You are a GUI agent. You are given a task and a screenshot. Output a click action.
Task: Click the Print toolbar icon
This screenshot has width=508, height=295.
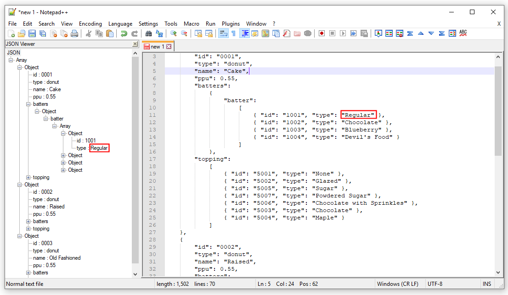[x=74, y=33]
